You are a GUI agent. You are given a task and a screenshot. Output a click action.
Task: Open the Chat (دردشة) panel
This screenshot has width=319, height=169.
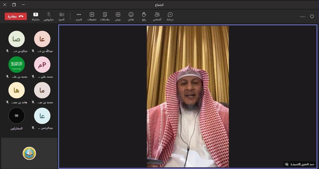tap(170, 16)
